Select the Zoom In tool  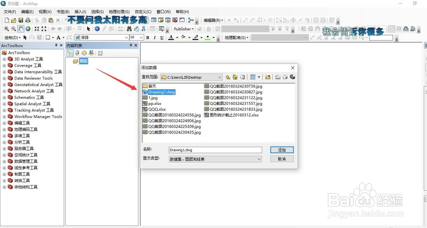point(6,29)
